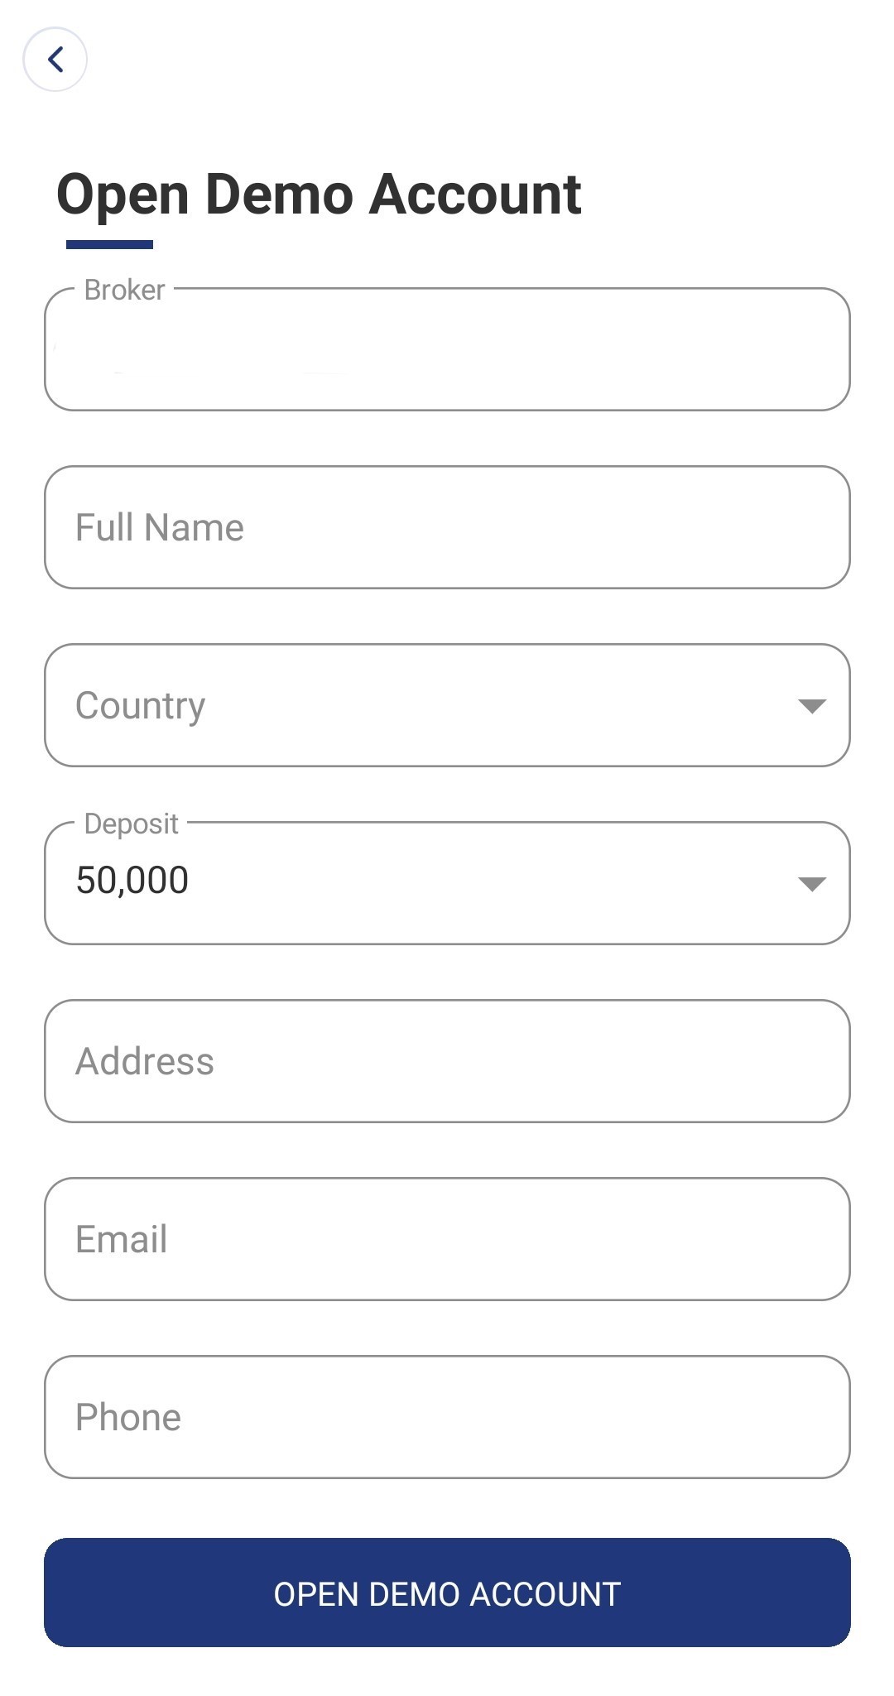
Task: Click the Phone placeholder text
Action: (128, 1417)
